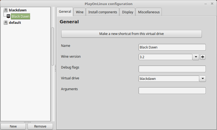This screenshot has width=217, height=130.
Task: Close the PlayOnLinux configuration window
Action: [x=212, y=4]
